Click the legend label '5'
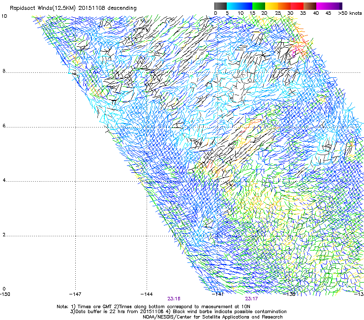364x320 pixels. 227,13
